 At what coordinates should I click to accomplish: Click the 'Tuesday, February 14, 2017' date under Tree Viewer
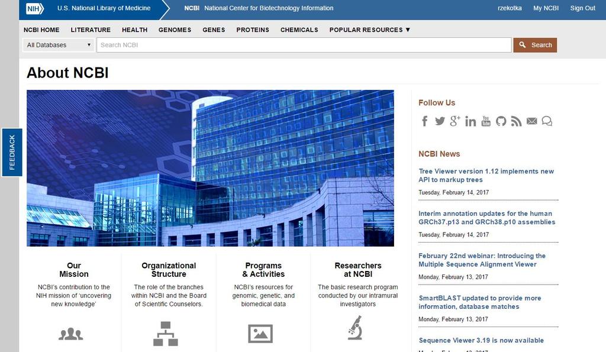point(453,192)
